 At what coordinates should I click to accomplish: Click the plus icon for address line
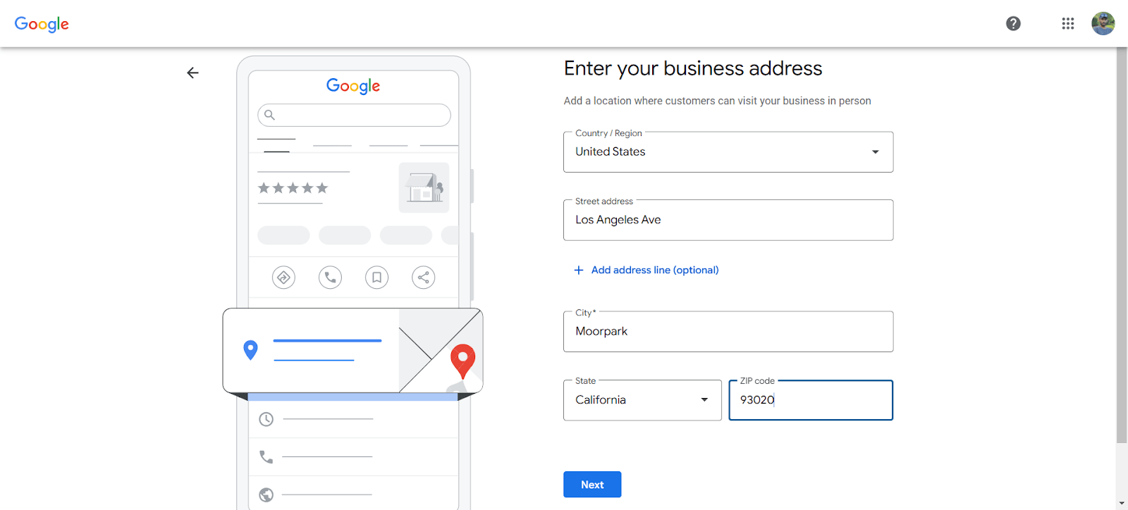[x=579, y=270]
